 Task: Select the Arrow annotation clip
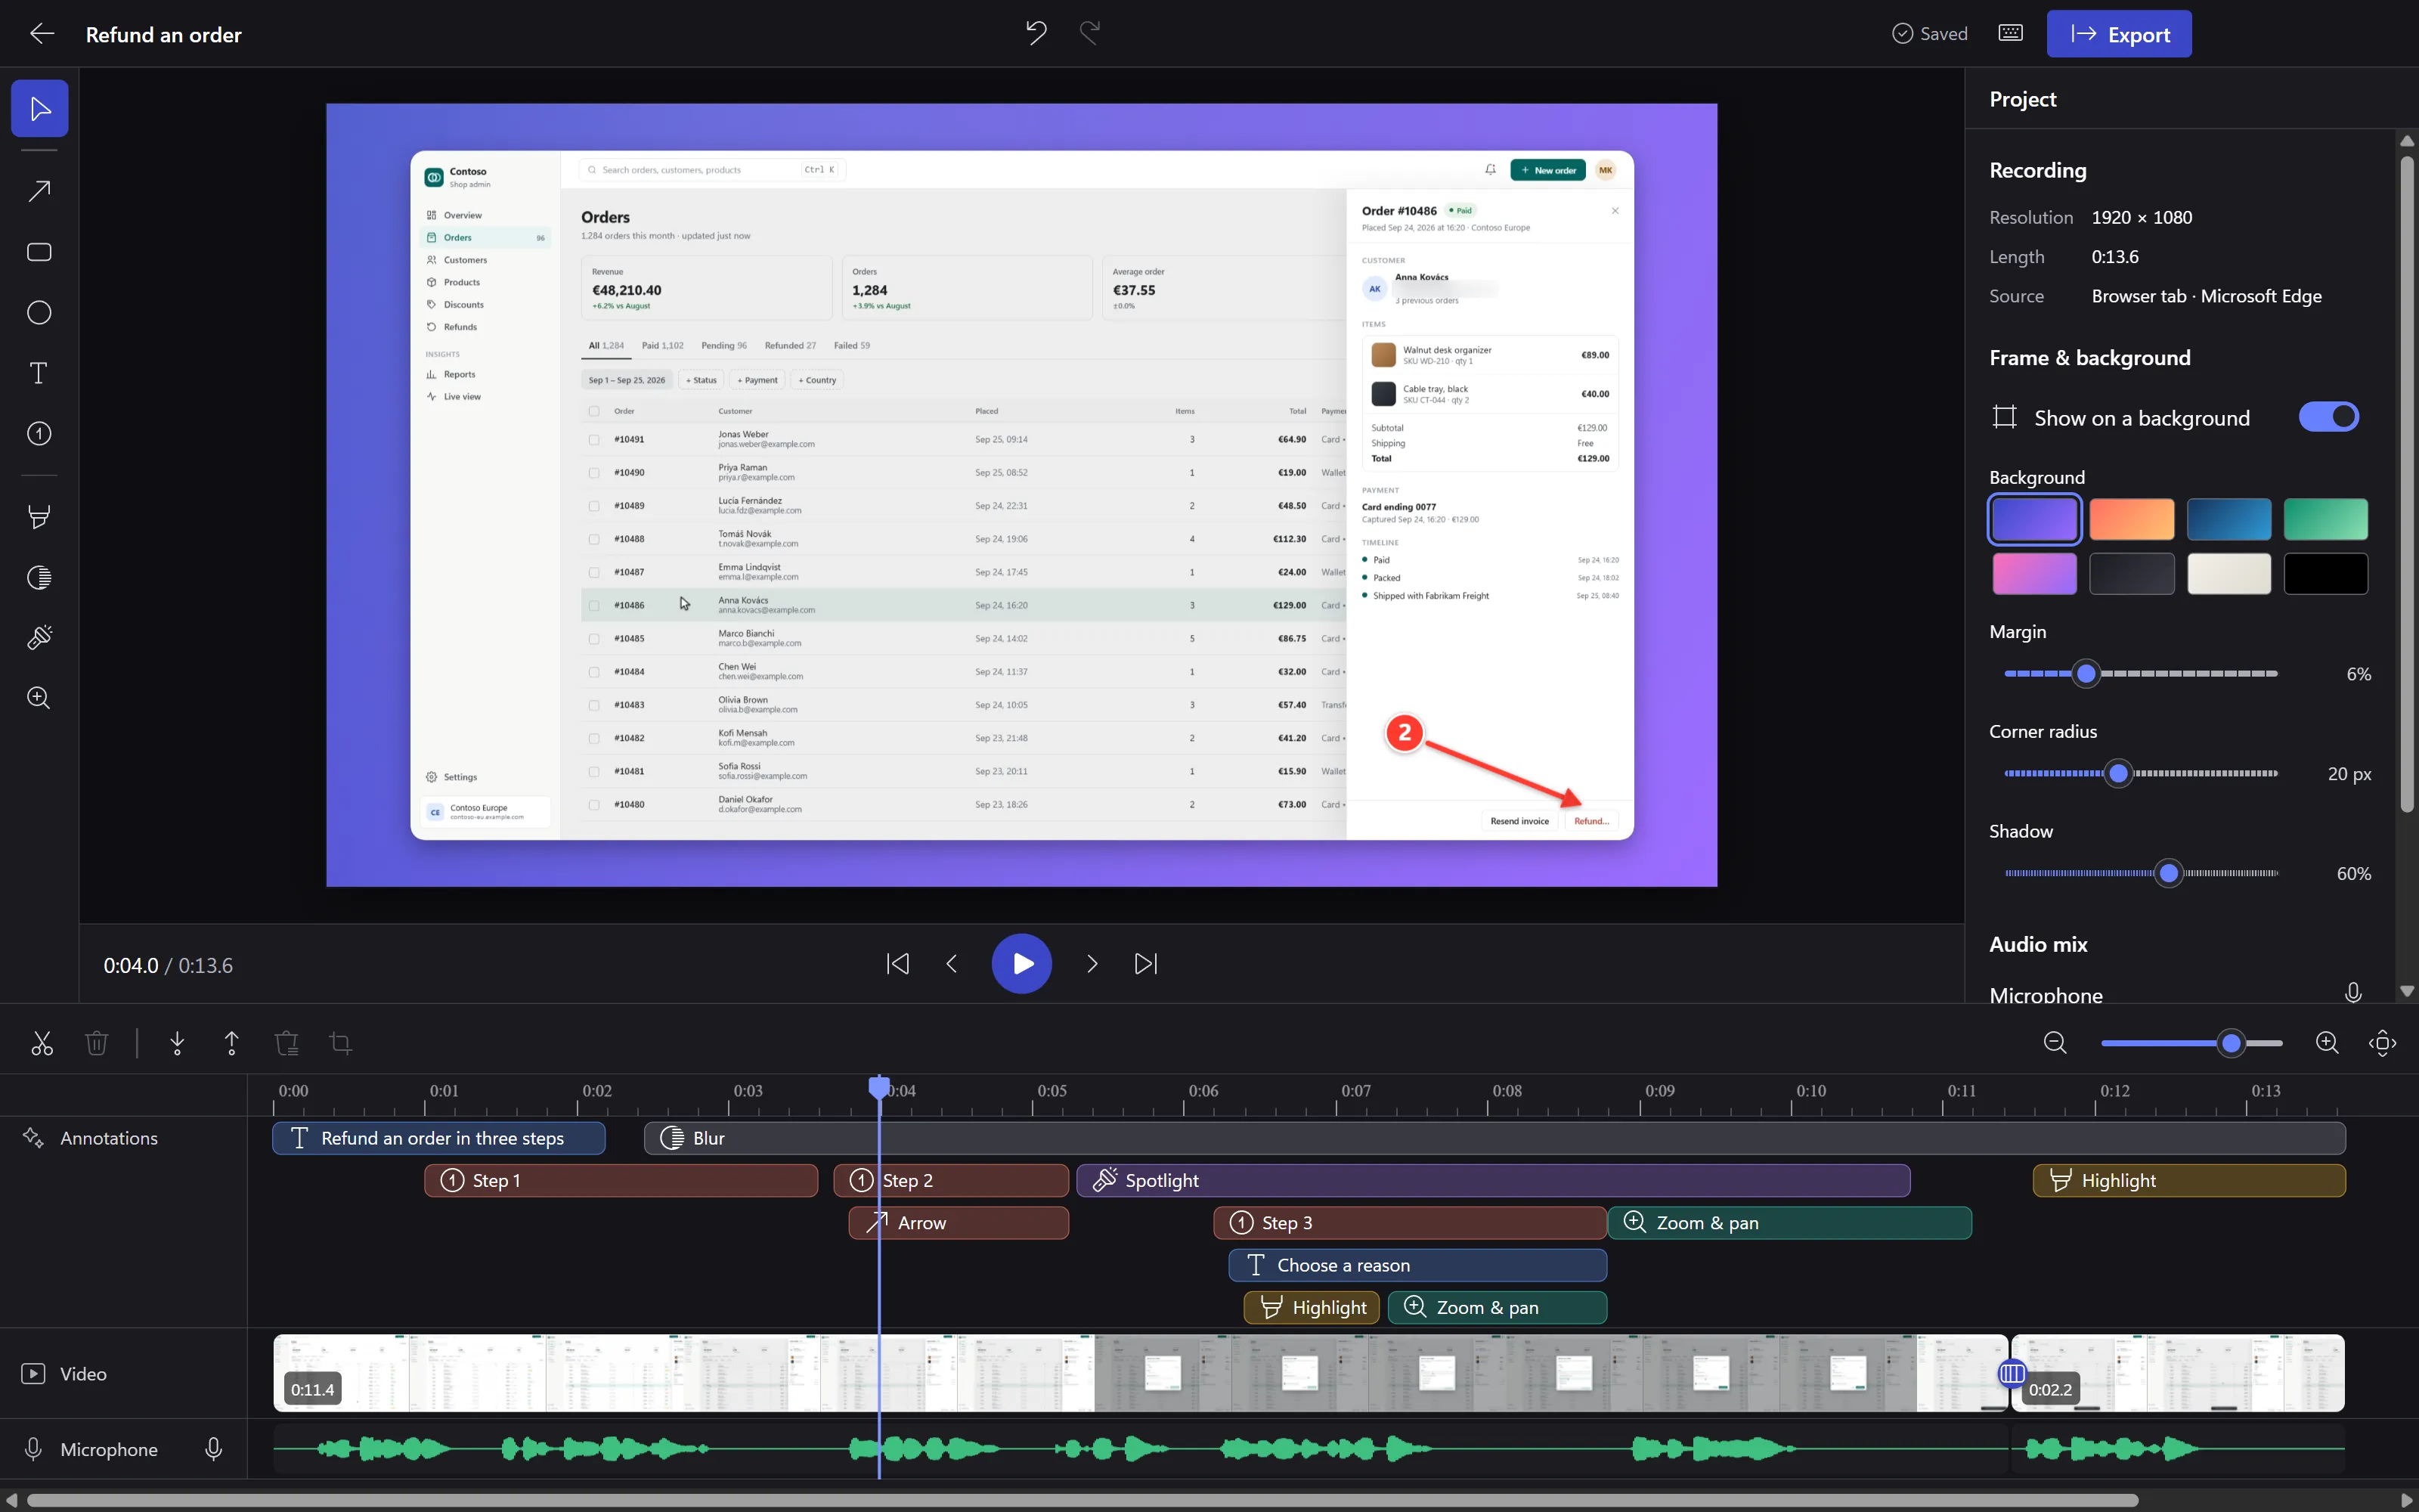[959, 1223]
